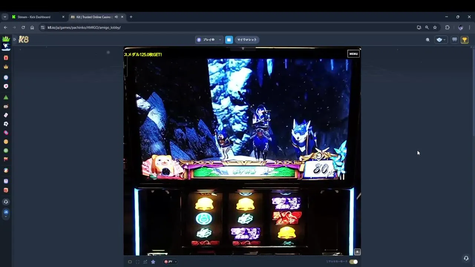This screenshot has width=475, height=267.
Task: Expand the user avatar profile dropdown
Action: pos(441,40)
